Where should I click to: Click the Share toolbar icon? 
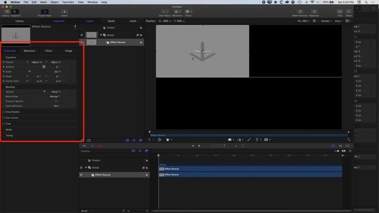pyautogui.click(x=349, y=12)
